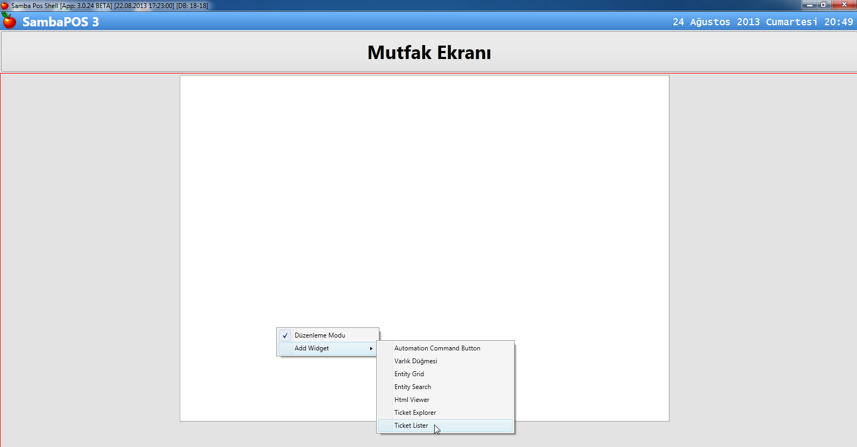Minimize the Samba Pos Shell window
The height and width of the screenshot is (447, 857).
coord(809,5)
